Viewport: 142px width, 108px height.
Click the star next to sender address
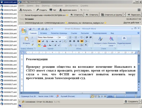(67, 15)
